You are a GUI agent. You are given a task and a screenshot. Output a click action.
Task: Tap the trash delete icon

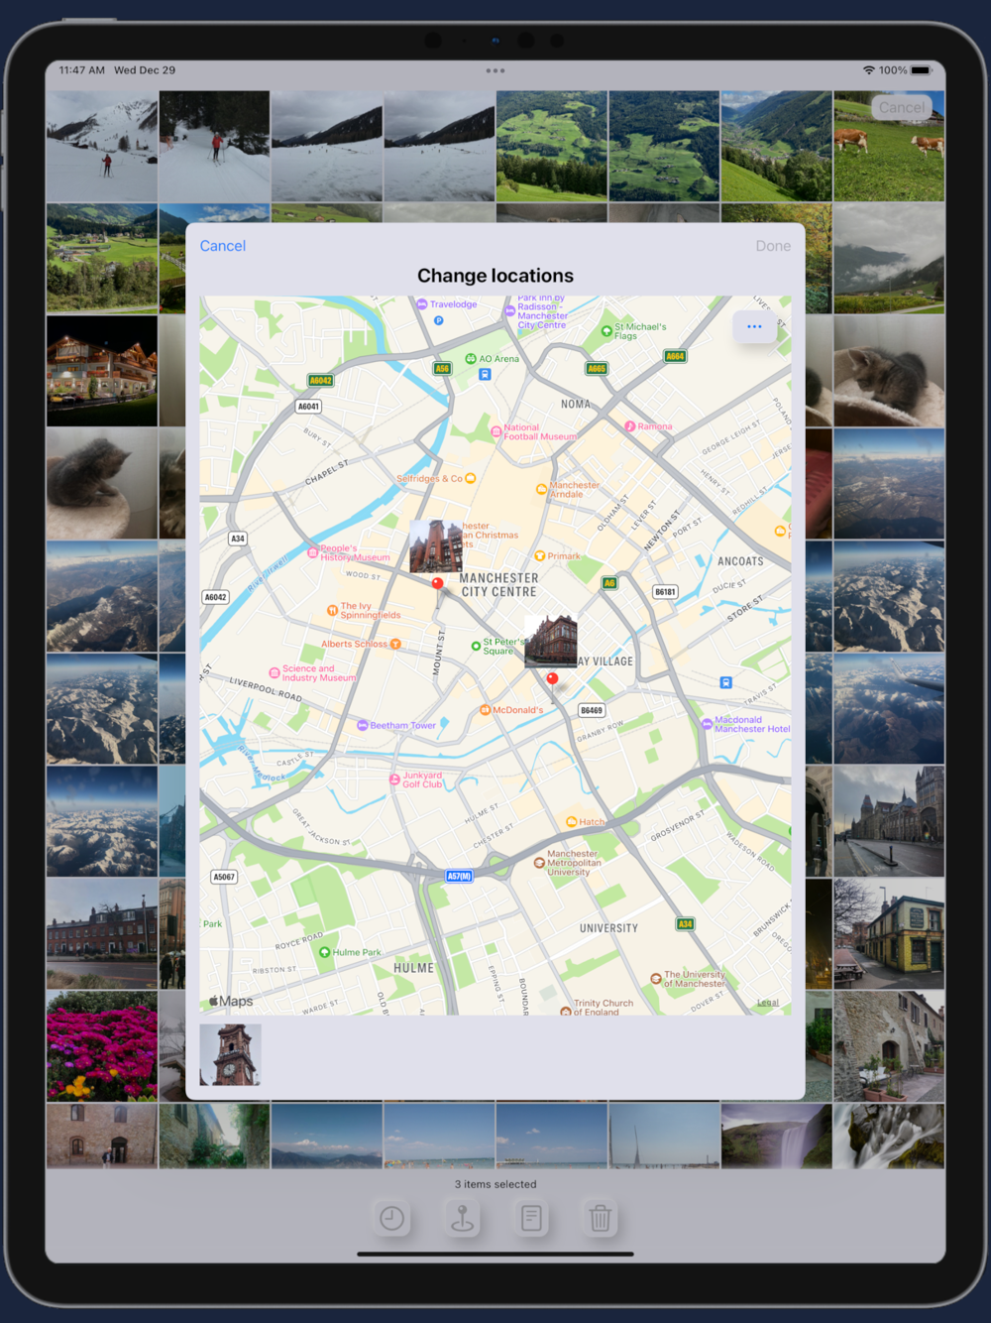coord(600,1218)
